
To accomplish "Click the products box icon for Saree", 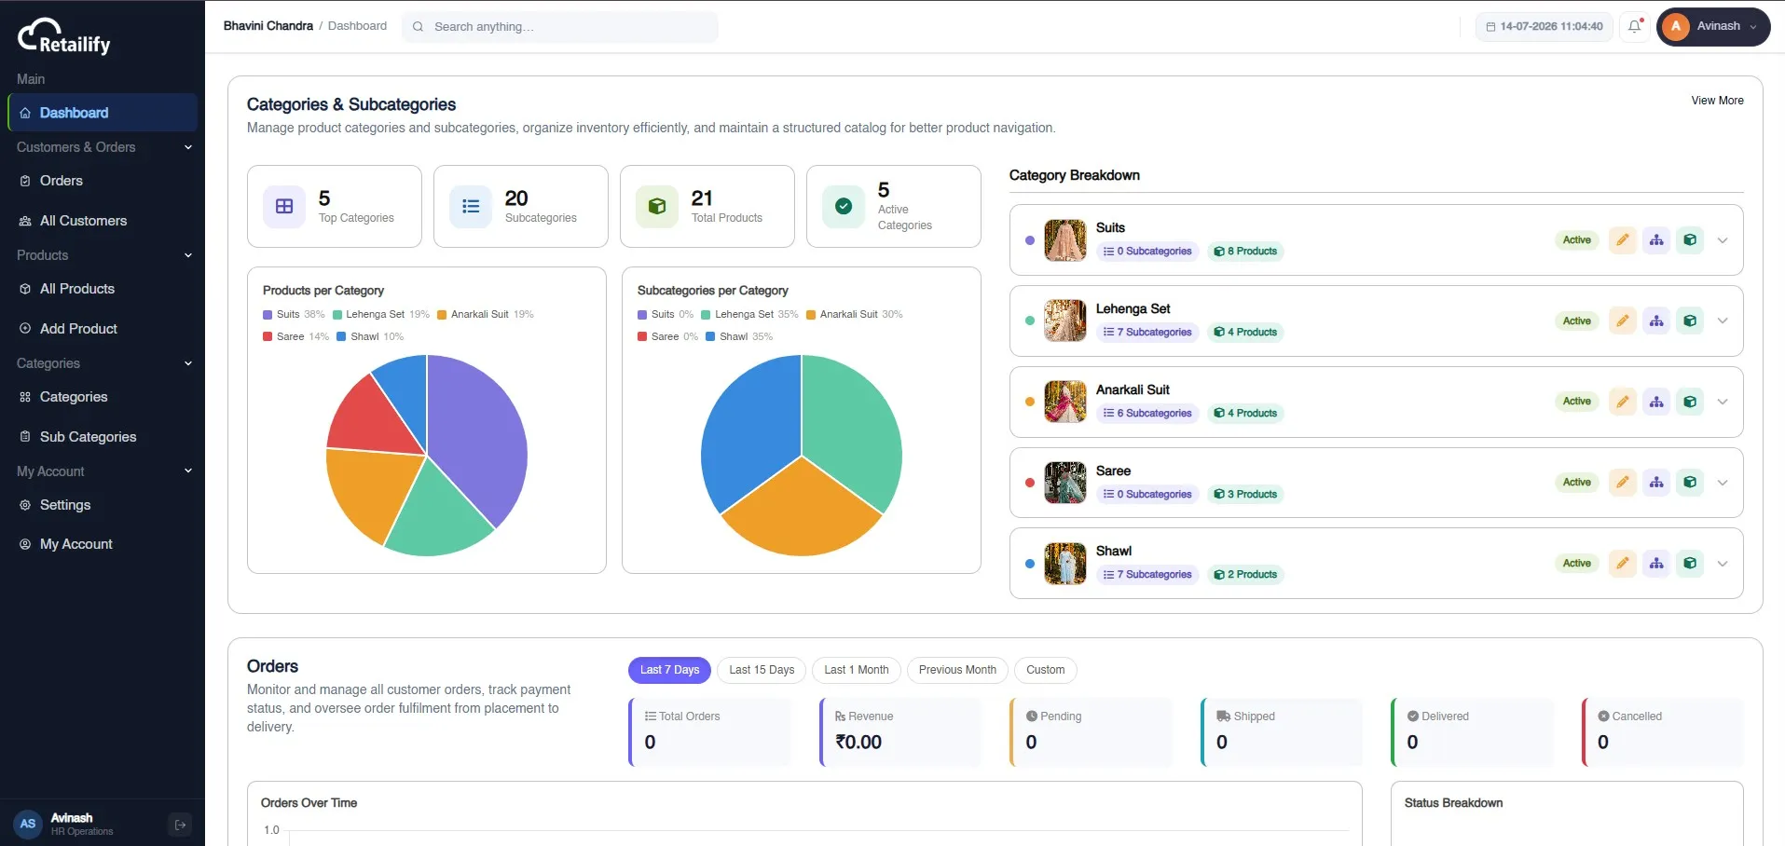I will point(1690,482).
